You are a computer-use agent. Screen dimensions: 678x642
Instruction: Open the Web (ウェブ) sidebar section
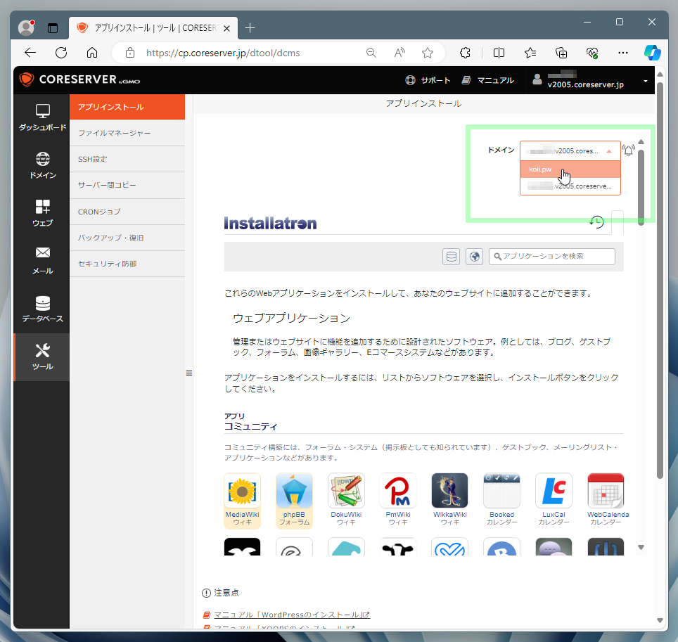coord(42,213)
